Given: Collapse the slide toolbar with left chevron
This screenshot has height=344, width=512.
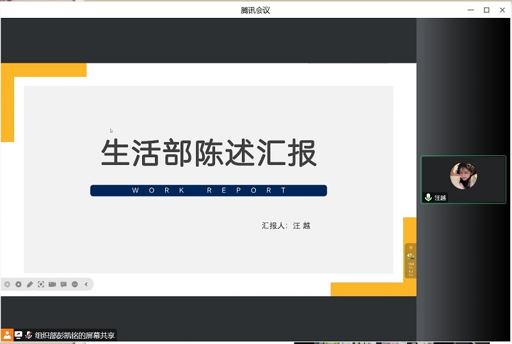Looking at the screenshot, I should 86,284.
